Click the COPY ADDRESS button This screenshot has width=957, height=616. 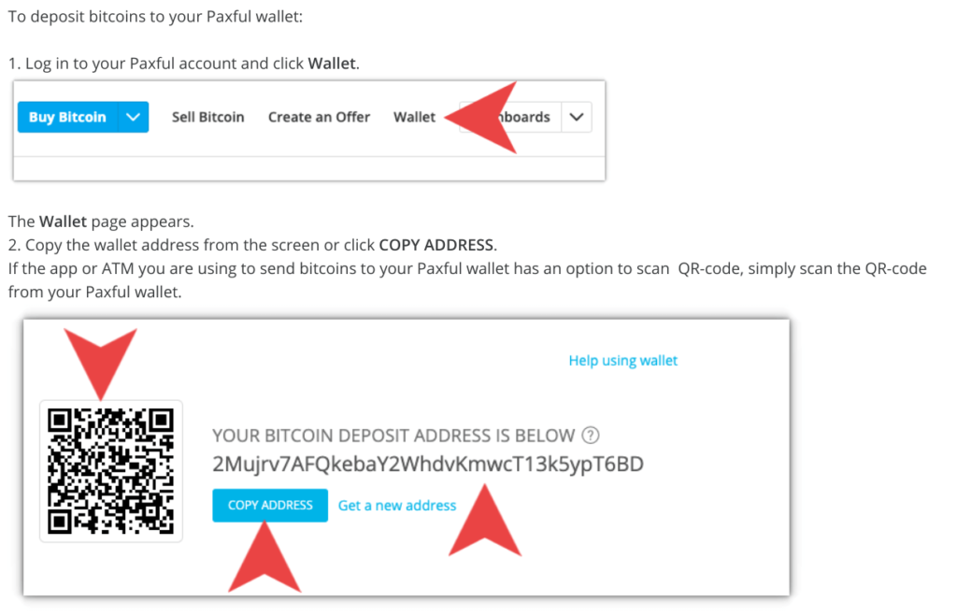point(270,505)
